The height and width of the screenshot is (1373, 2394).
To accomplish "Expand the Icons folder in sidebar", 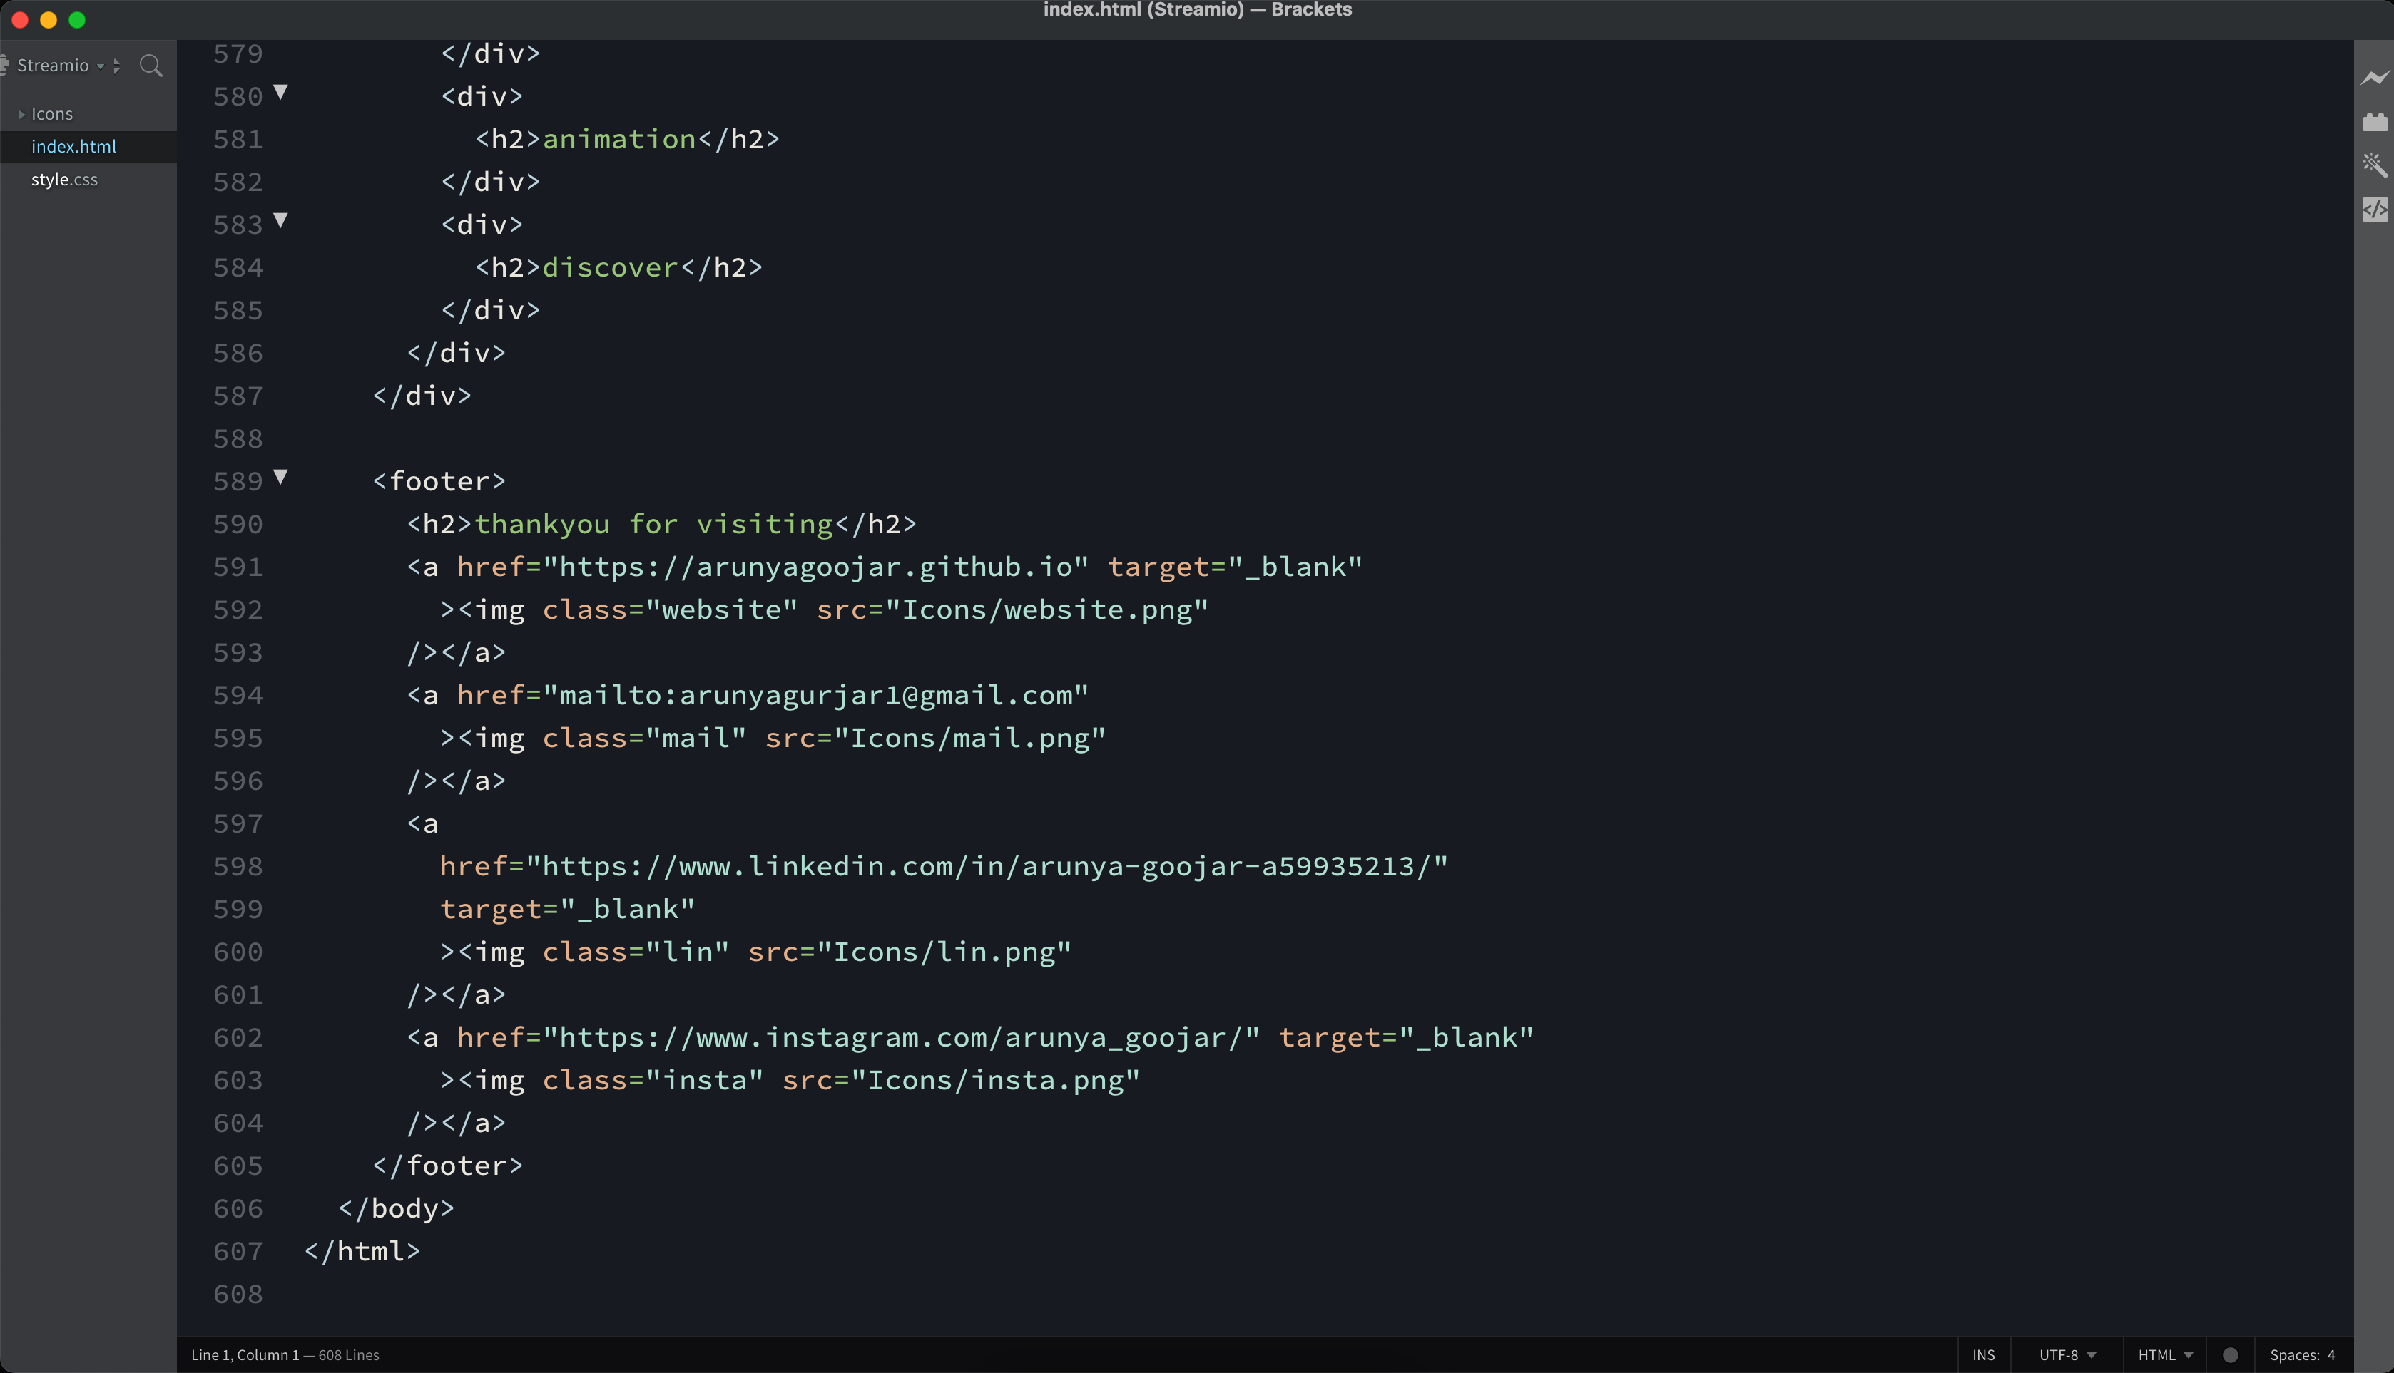I will (x=23, y=113).
